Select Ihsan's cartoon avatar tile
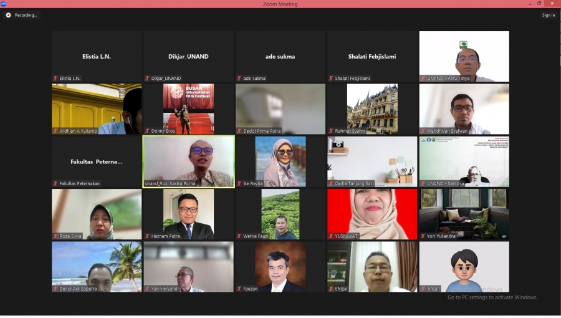This screenshot has width=561, height=318. (464, 266)
